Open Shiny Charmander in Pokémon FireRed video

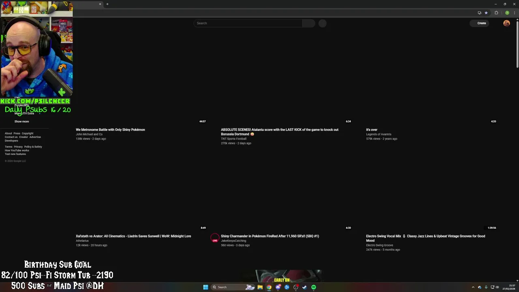[x=270, y=236]
